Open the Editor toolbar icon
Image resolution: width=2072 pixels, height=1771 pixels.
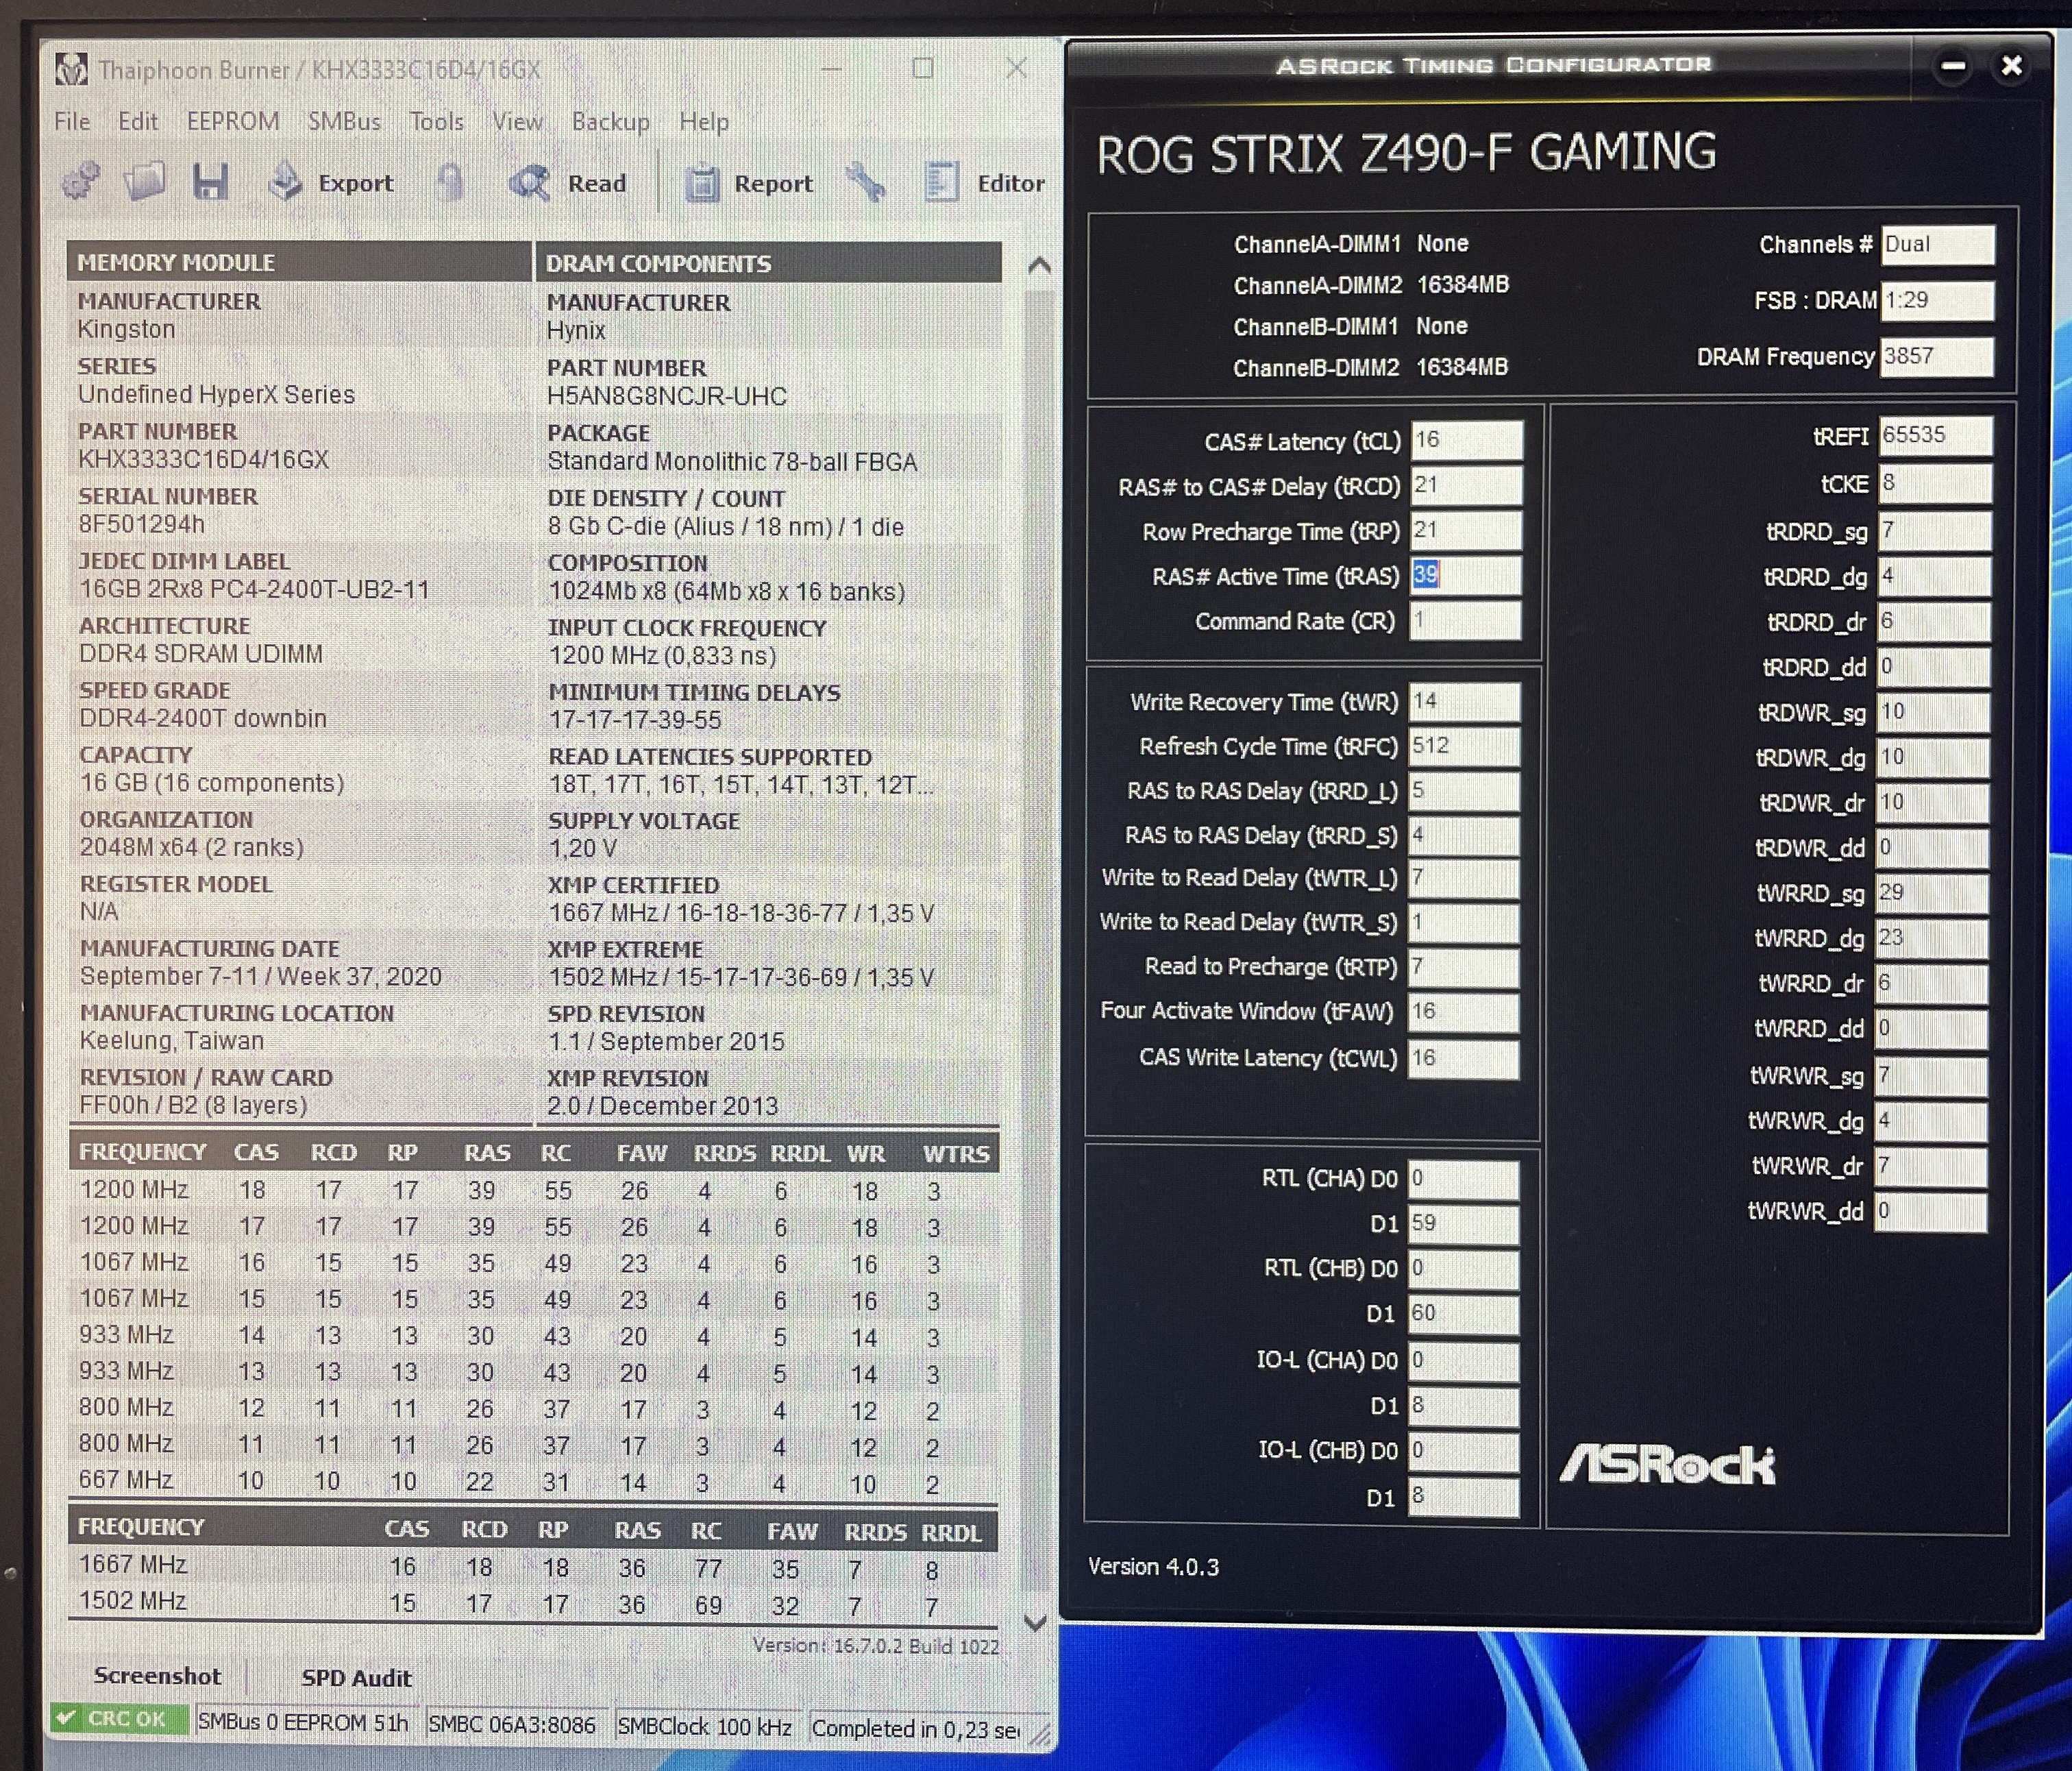(x=941, y=183)
